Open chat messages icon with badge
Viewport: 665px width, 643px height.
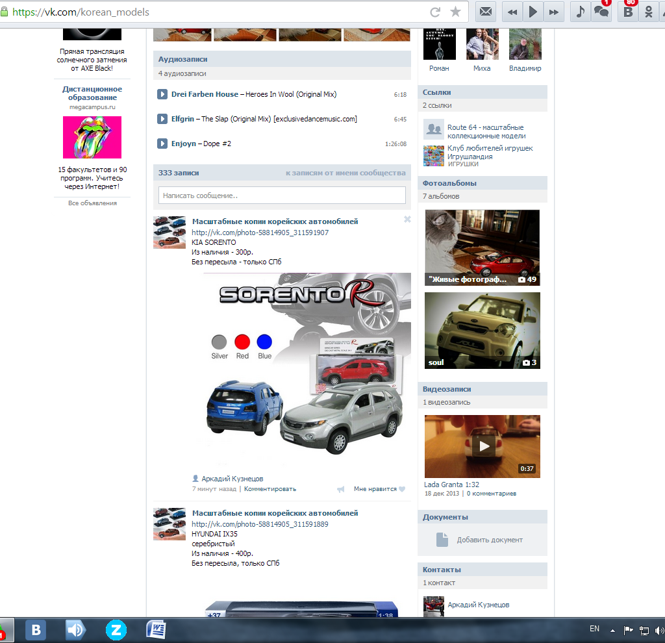(x=601, y=12)
